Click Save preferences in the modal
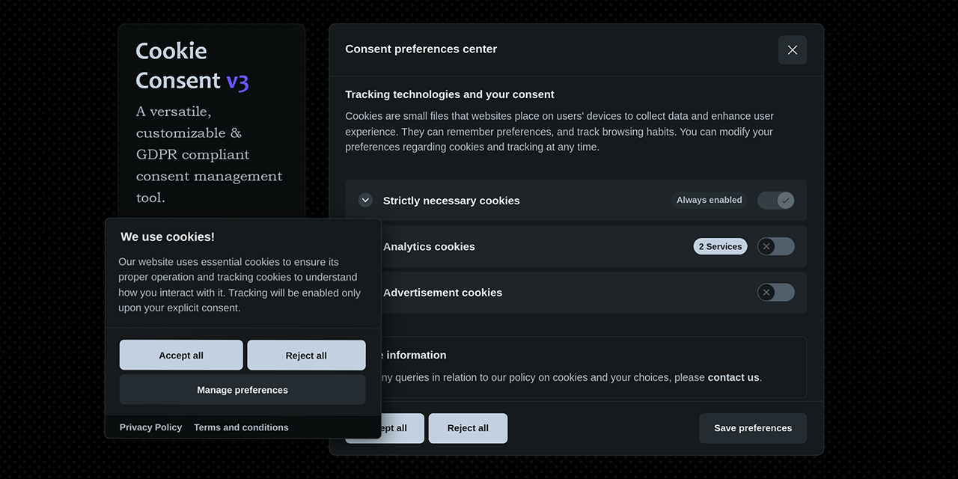 tap(753, 427)
